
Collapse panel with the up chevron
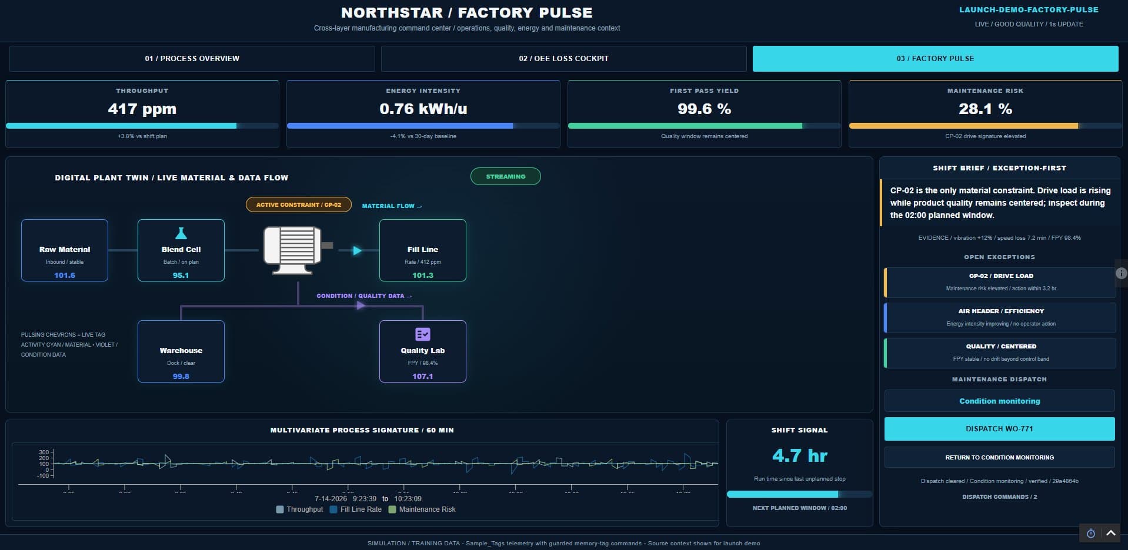point(1111,533)
